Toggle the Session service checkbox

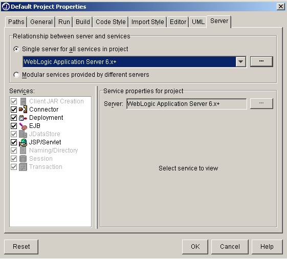[14, 159]
